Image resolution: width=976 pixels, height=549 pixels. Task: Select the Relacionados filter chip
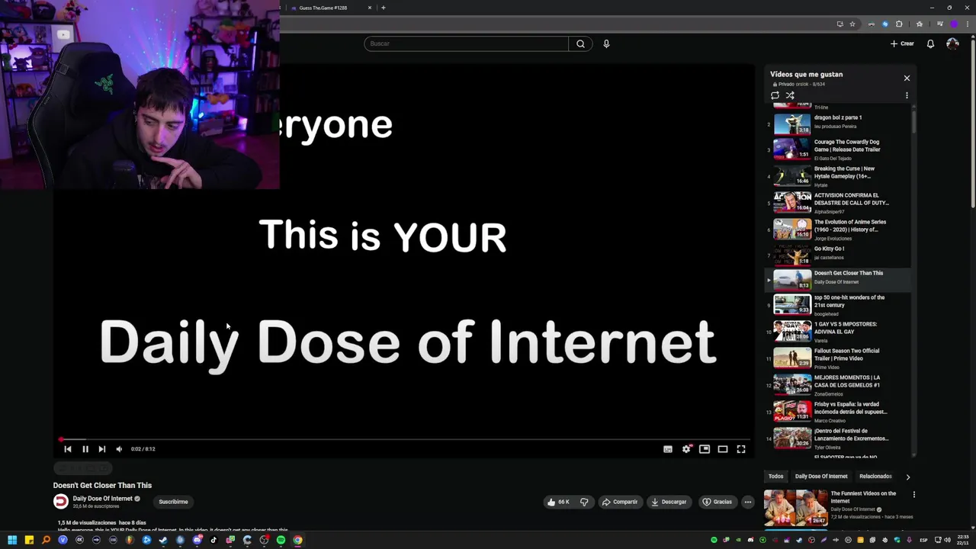pyautogui.click(x=875, y=477)
